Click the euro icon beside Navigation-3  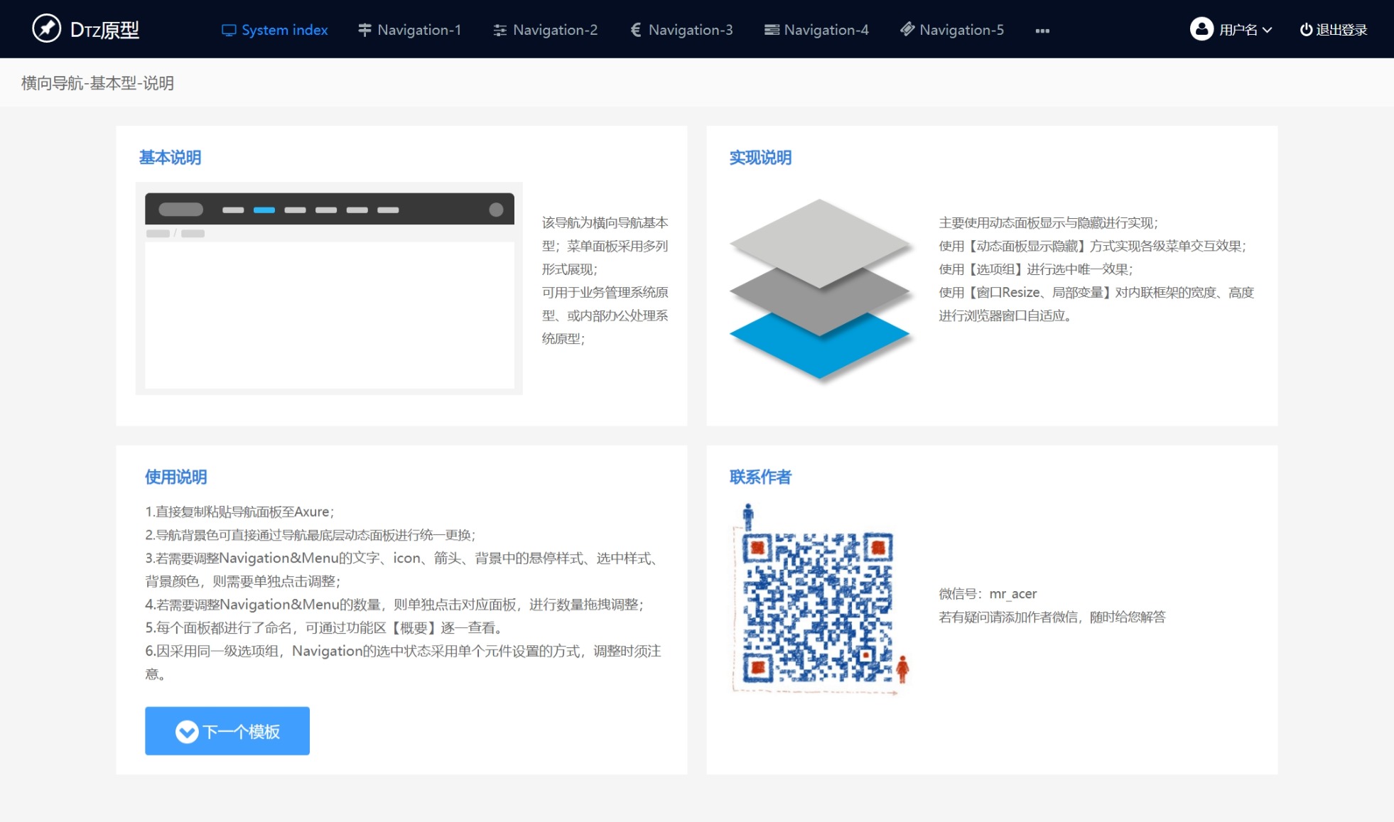(636, 30)
